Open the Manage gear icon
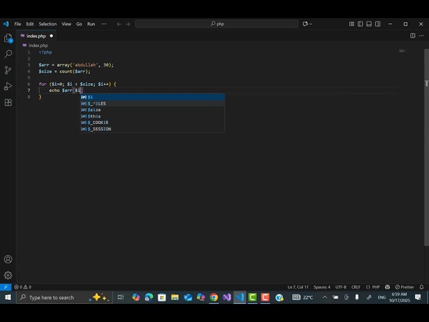 (8, 275)
